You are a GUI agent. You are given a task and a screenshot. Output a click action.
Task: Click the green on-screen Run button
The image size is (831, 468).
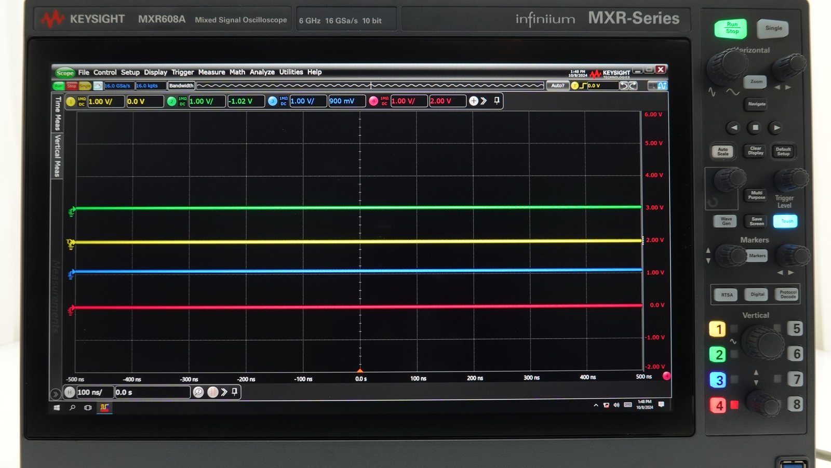(x=58, y=86)
